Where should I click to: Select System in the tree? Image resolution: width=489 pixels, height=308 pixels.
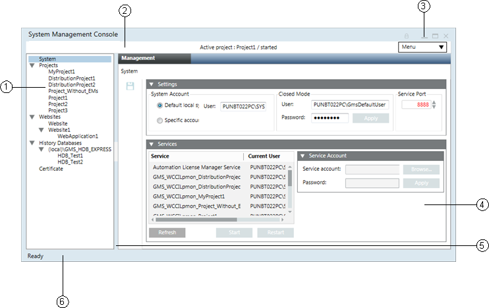[47, 59]
